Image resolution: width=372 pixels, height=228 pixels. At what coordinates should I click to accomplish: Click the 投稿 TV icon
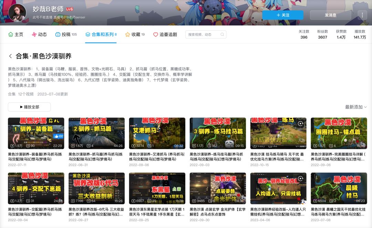point(58,35)
